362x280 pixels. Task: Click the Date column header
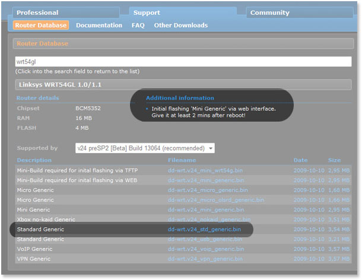pyautogui.click(x=300, y=160)
